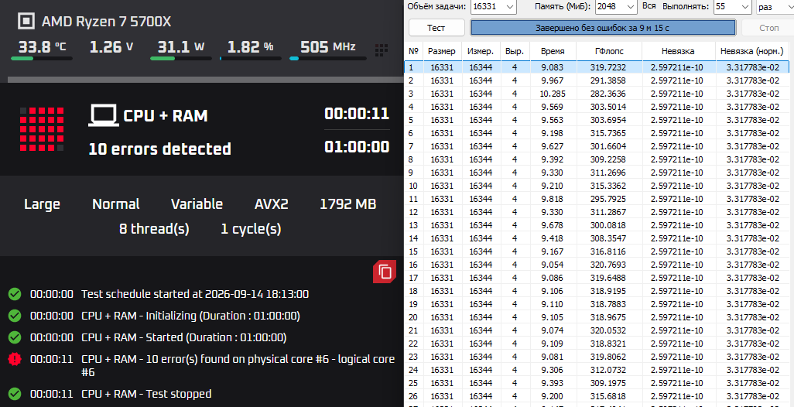The height and width of the screenshot is (407, 794).
Task: Click the elapsed timer 00:00:11
Action: tap(357, 113)
